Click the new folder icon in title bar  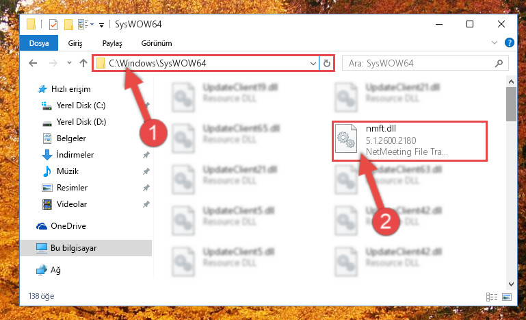click(68, 25)
